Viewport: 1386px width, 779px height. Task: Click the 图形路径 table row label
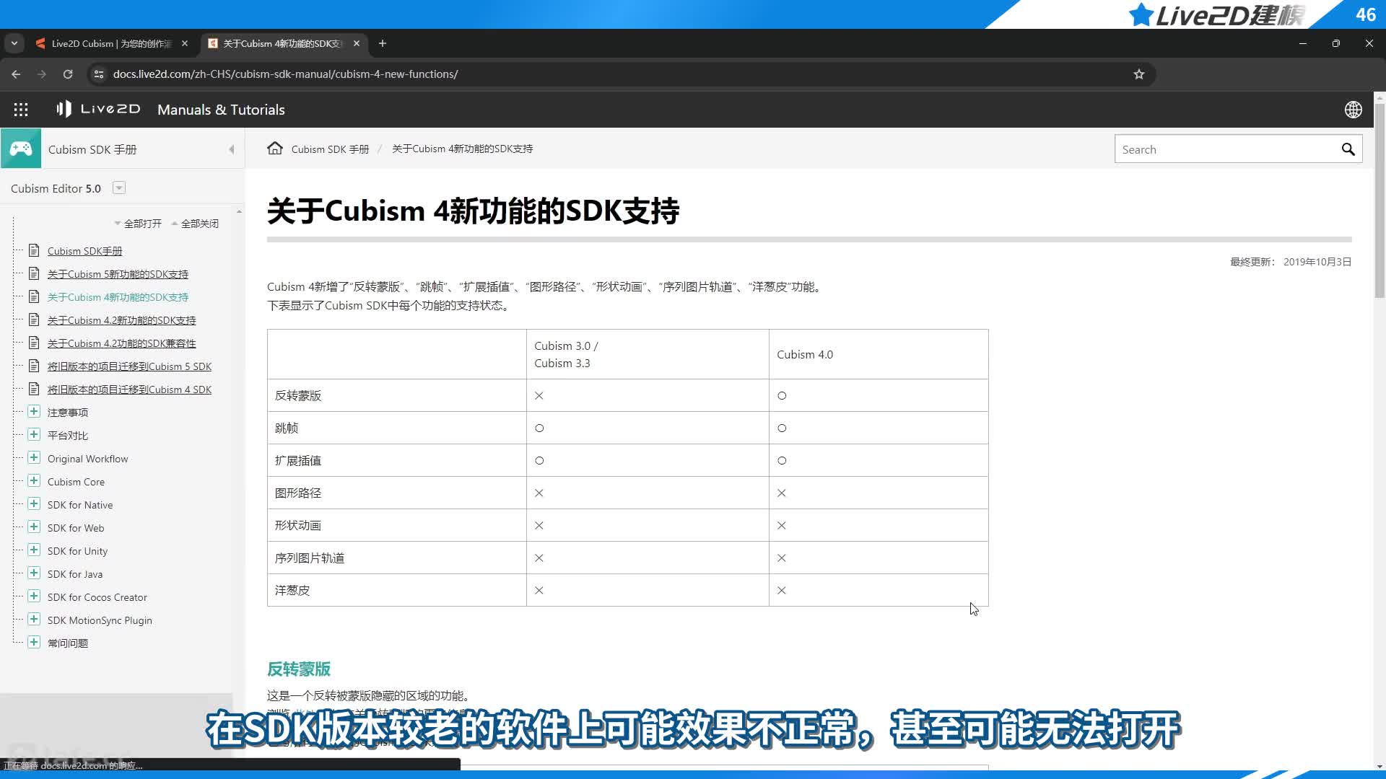pyautogui.click(x=298, y=493)
